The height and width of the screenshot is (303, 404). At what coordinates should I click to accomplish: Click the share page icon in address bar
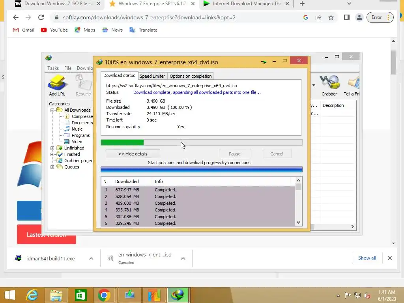[318, 17]
